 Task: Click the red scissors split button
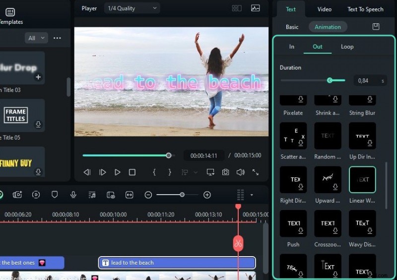238,244
